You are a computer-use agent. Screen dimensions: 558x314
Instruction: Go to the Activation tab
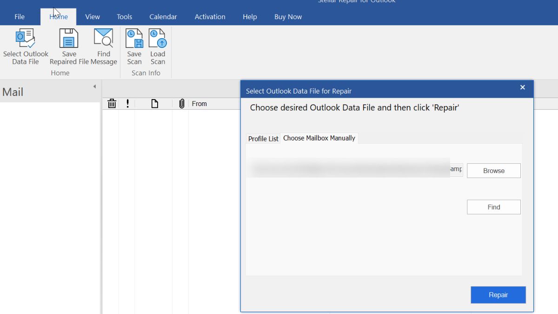pyautogui.click(x=210, y=17)
